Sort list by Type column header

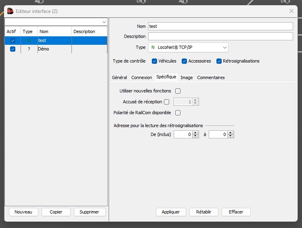coord(29,31)
